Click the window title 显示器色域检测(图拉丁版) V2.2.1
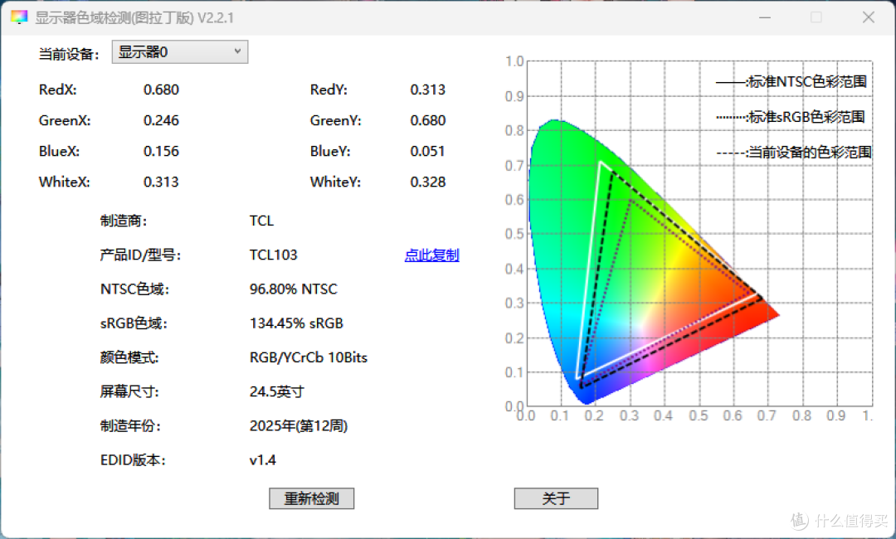896x539 pixels. coord(134,17)
